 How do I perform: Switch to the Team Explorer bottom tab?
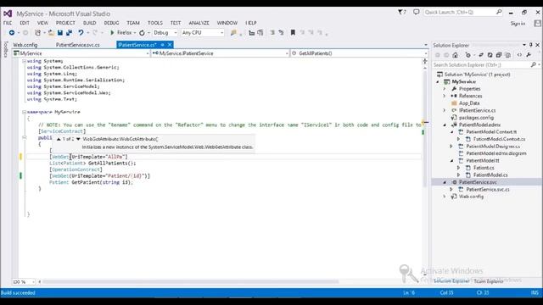click(x=489, y=281)
